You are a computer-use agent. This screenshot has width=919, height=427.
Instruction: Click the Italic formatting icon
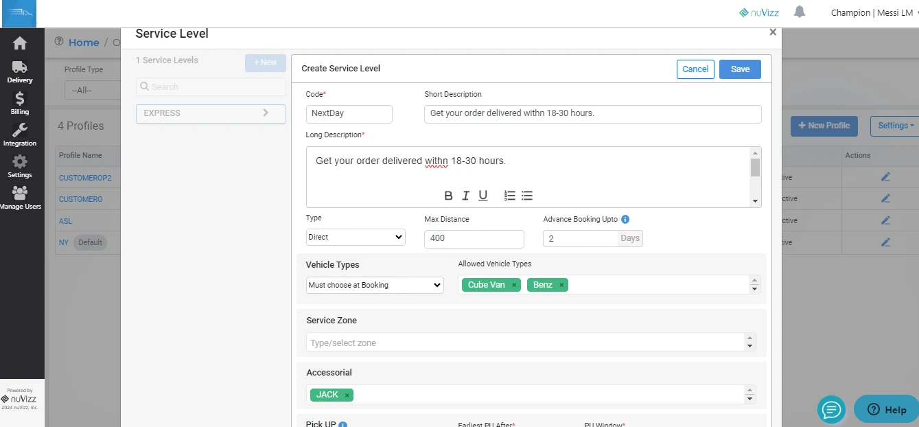(x=465, y=196)
